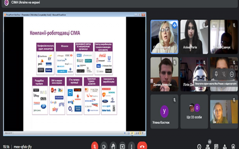Select Денис Алексін video tile
The width and height of the screenshot is (239, 149).
pyautogui.click(x=164, y=74)
